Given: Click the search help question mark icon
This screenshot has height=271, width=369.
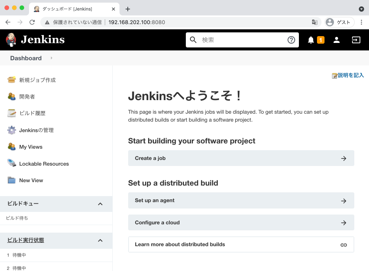Looking at the screenshot, I should coord(291,40).
